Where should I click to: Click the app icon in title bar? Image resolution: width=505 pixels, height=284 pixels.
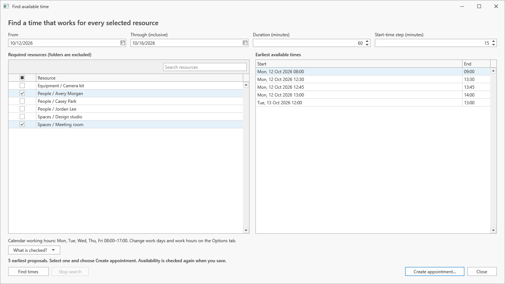6,6
